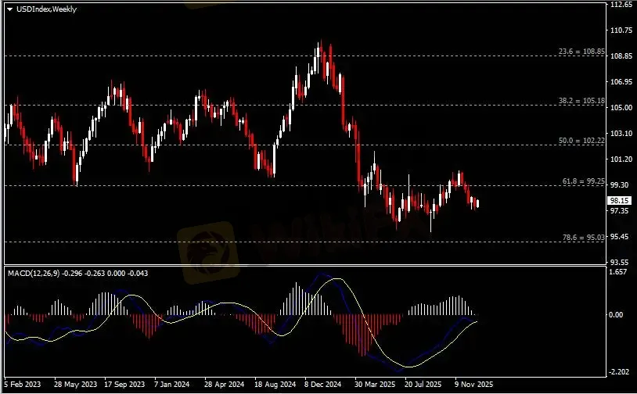Click the 23.6 = 108.85 Fibonacci label
The image size is (637, 394).
point(582,52)
